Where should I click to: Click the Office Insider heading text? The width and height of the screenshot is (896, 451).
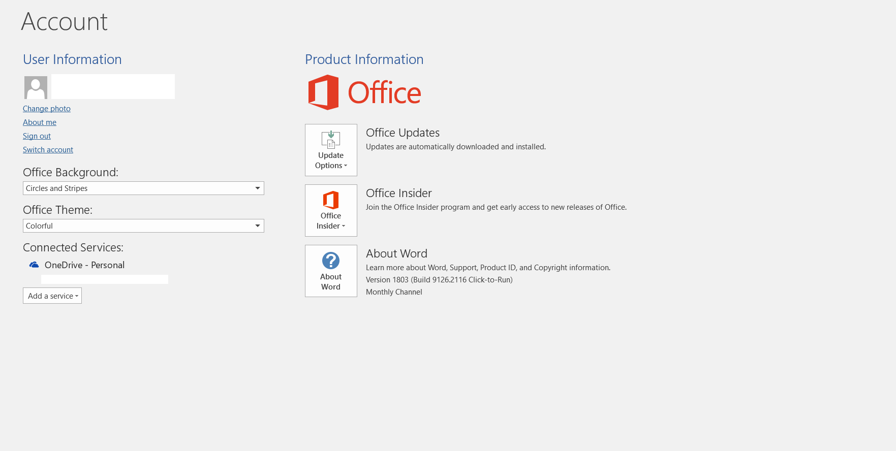(x=399, y=193)
